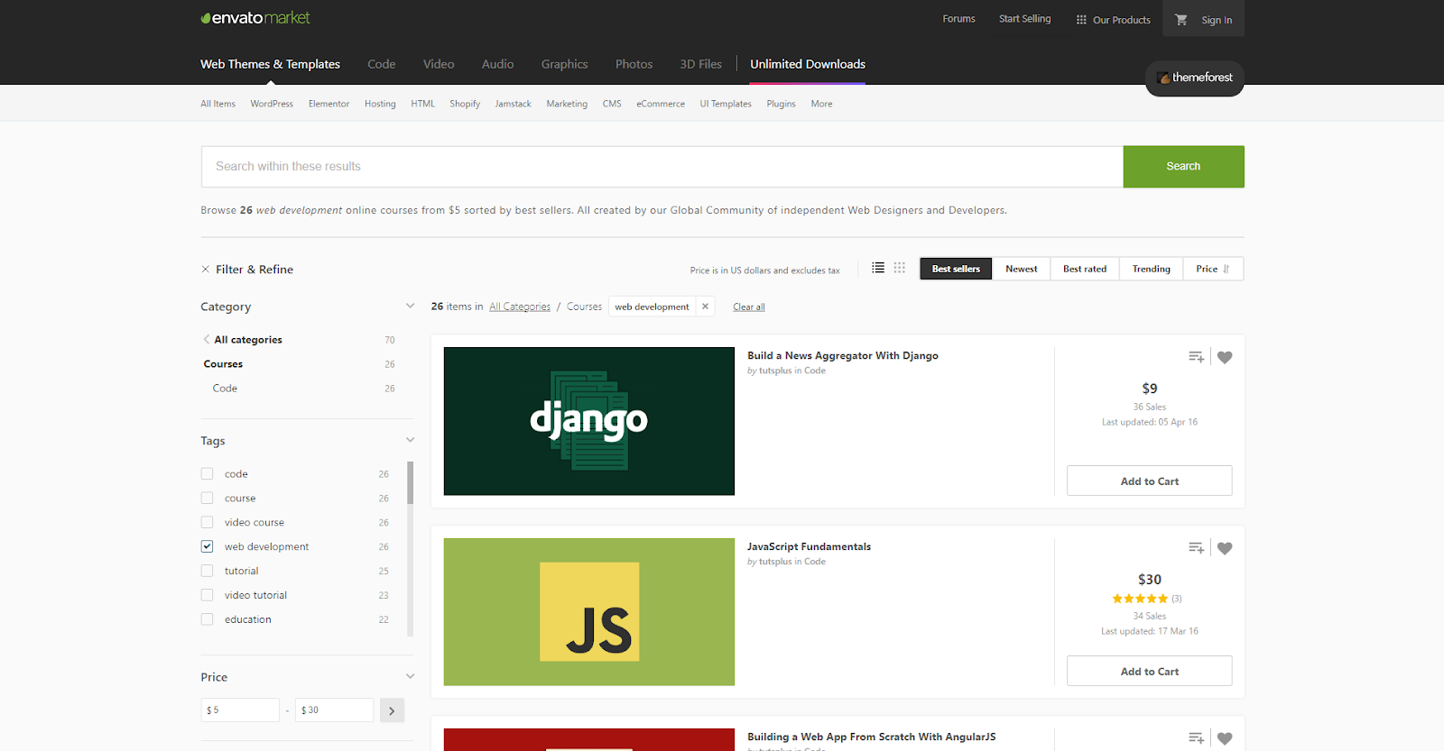Switch to list view layout icon
The height and width of the screenshot is (751, 1444).
pos(878,268)
